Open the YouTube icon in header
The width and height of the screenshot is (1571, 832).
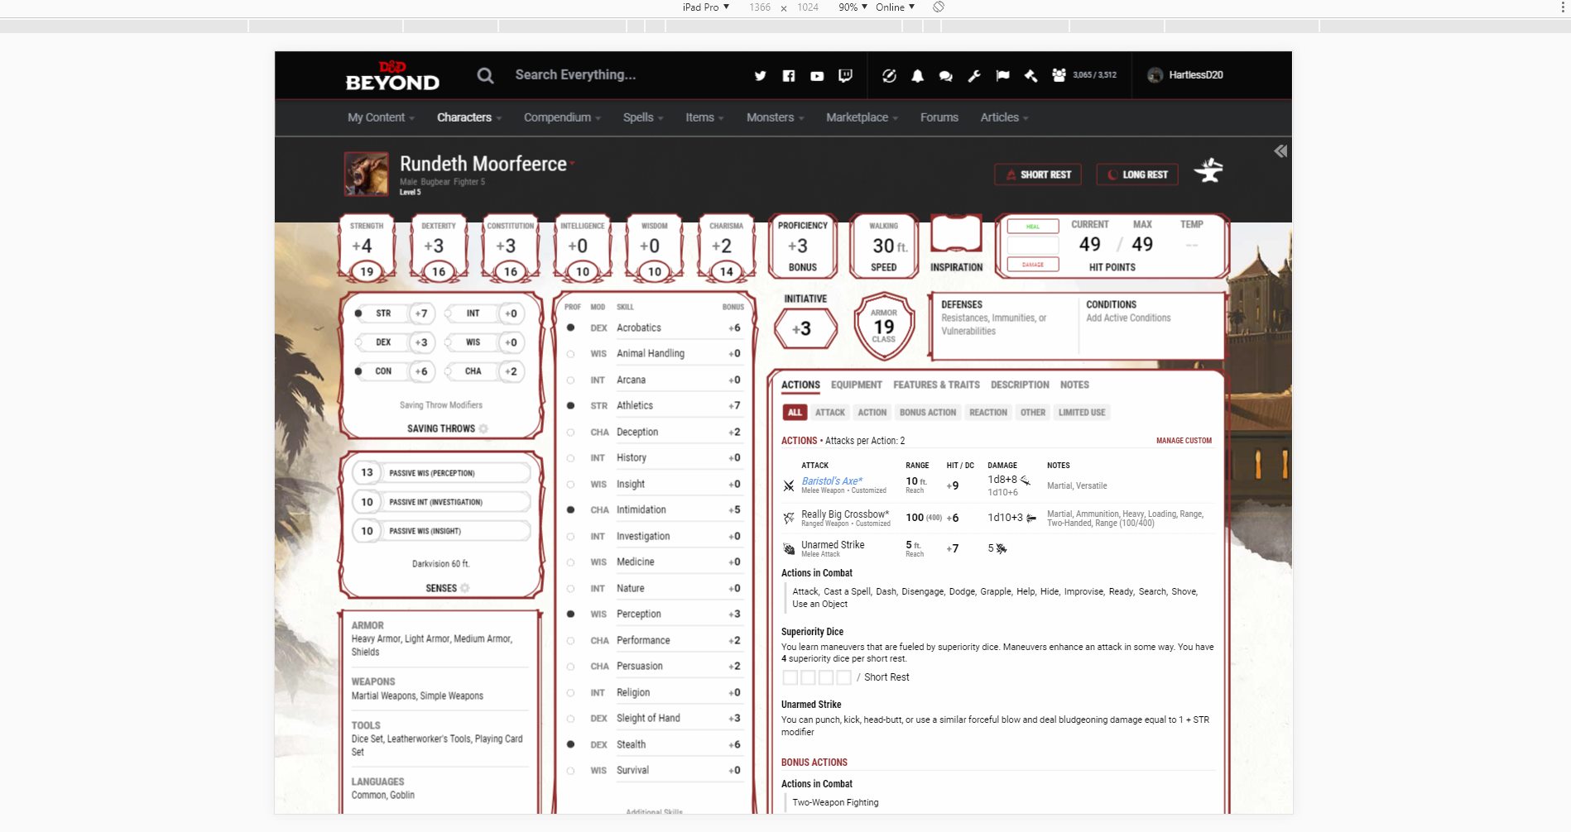(817, 75)
